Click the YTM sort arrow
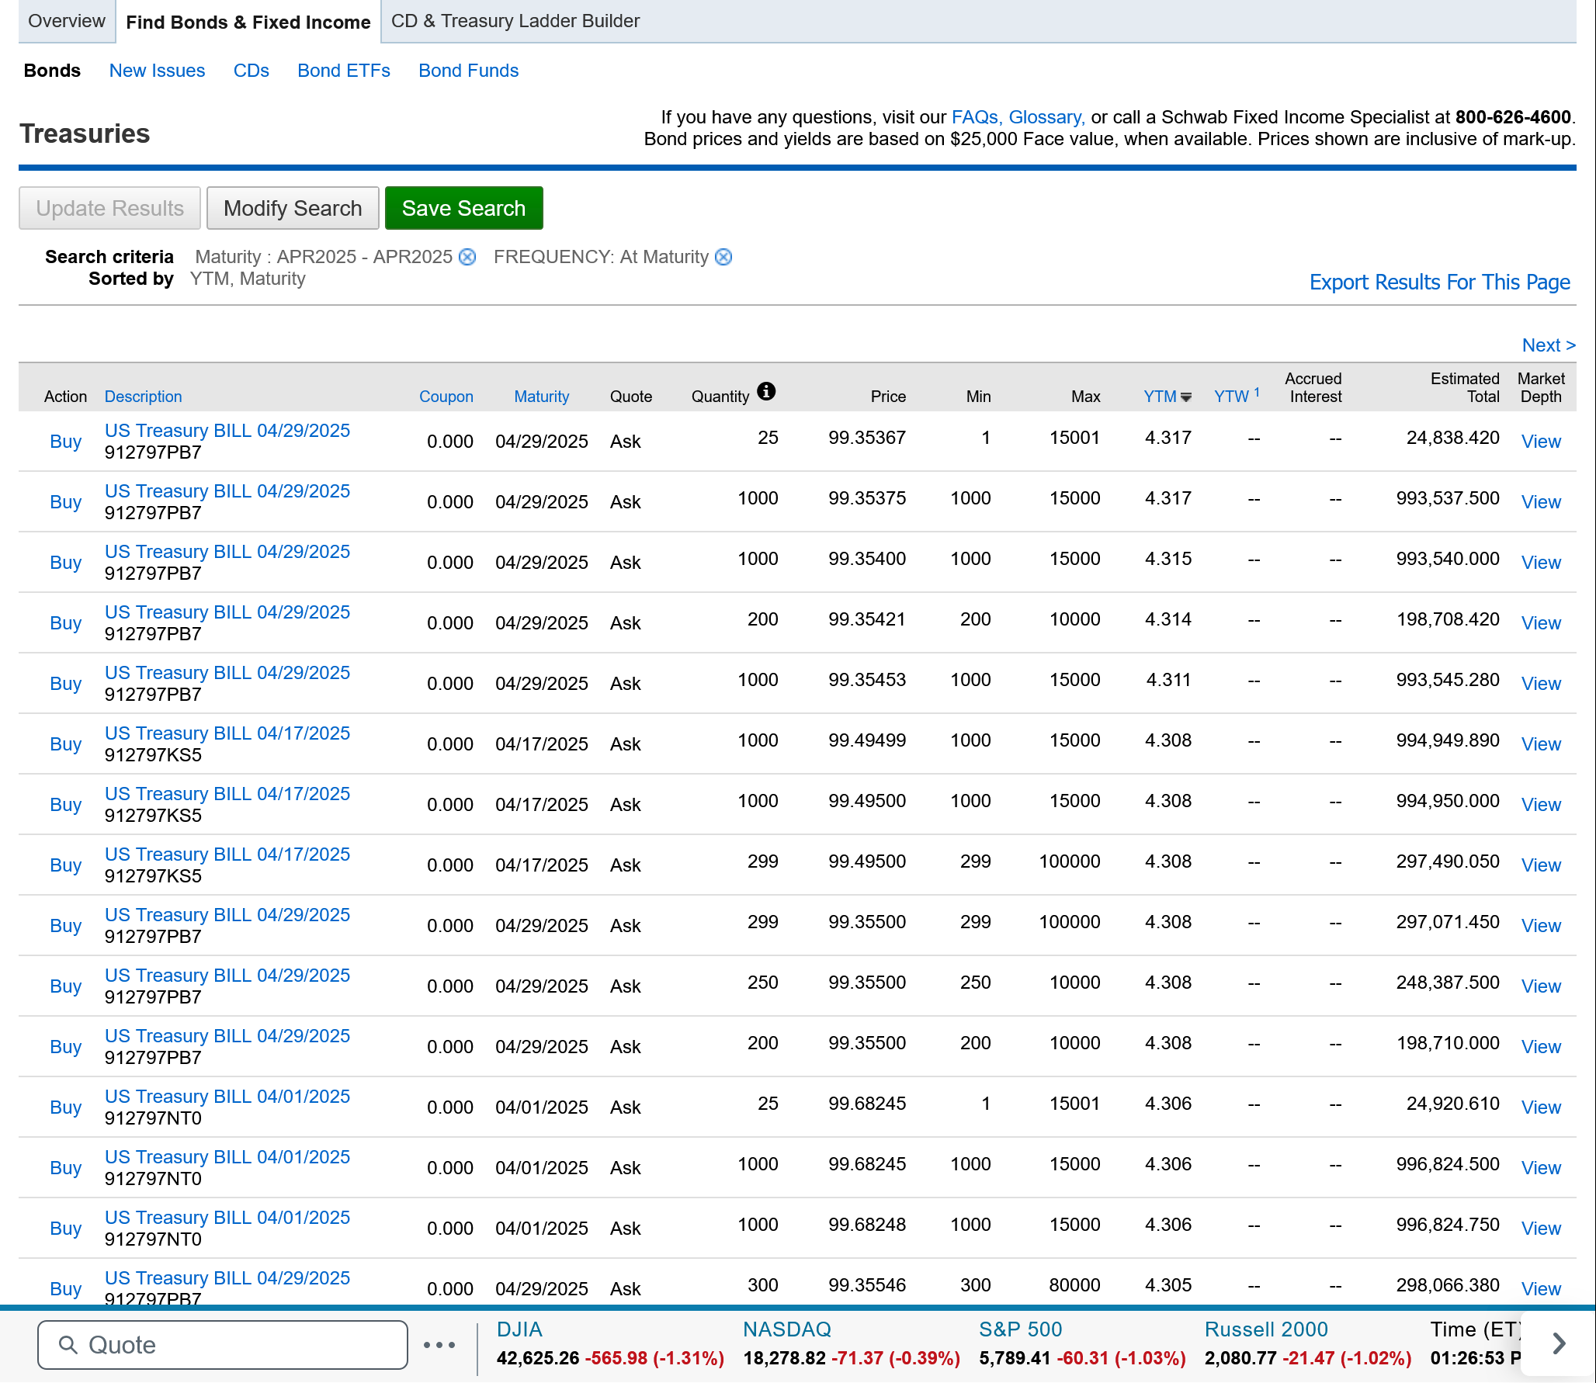Image resolution: width=1596 pixels, height=1383 pixels. (x=1186, y=397)
